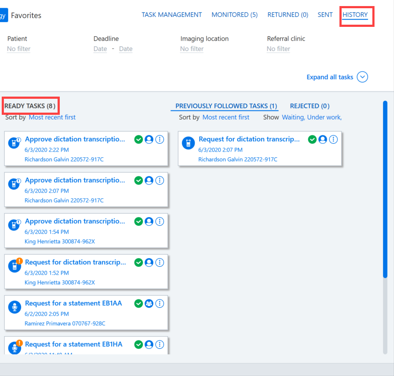Click microphone icon of EB1AA statement task

[15, 307]
